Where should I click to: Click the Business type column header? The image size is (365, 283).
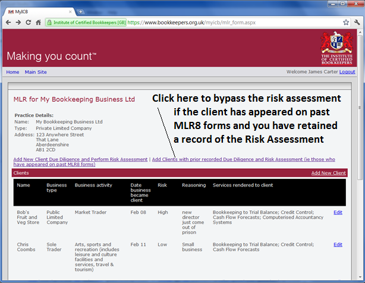point(56,188)
